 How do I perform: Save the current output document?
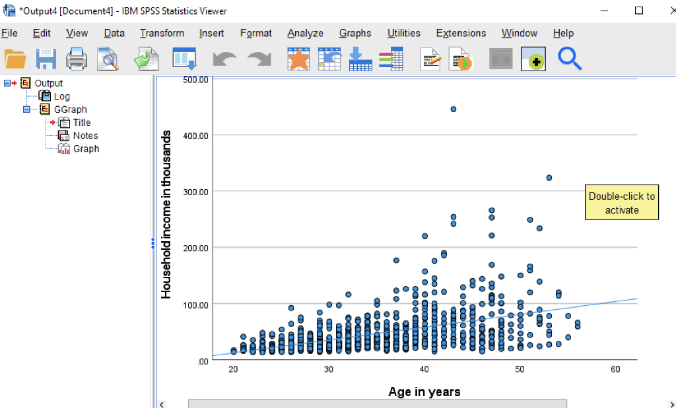(46, 59)
